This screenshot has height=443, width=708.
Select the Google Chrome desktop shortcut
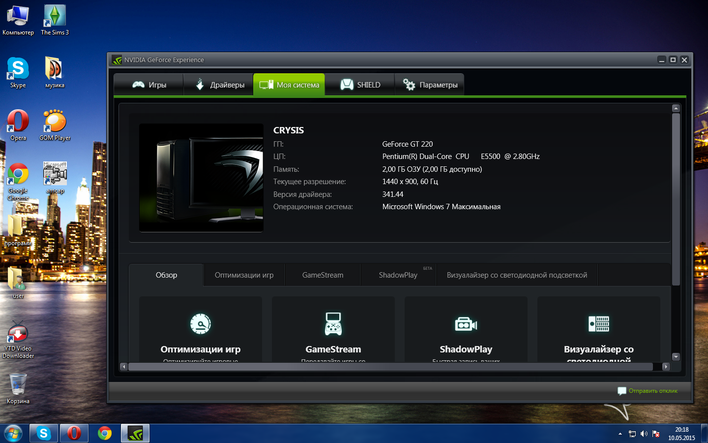18,182
